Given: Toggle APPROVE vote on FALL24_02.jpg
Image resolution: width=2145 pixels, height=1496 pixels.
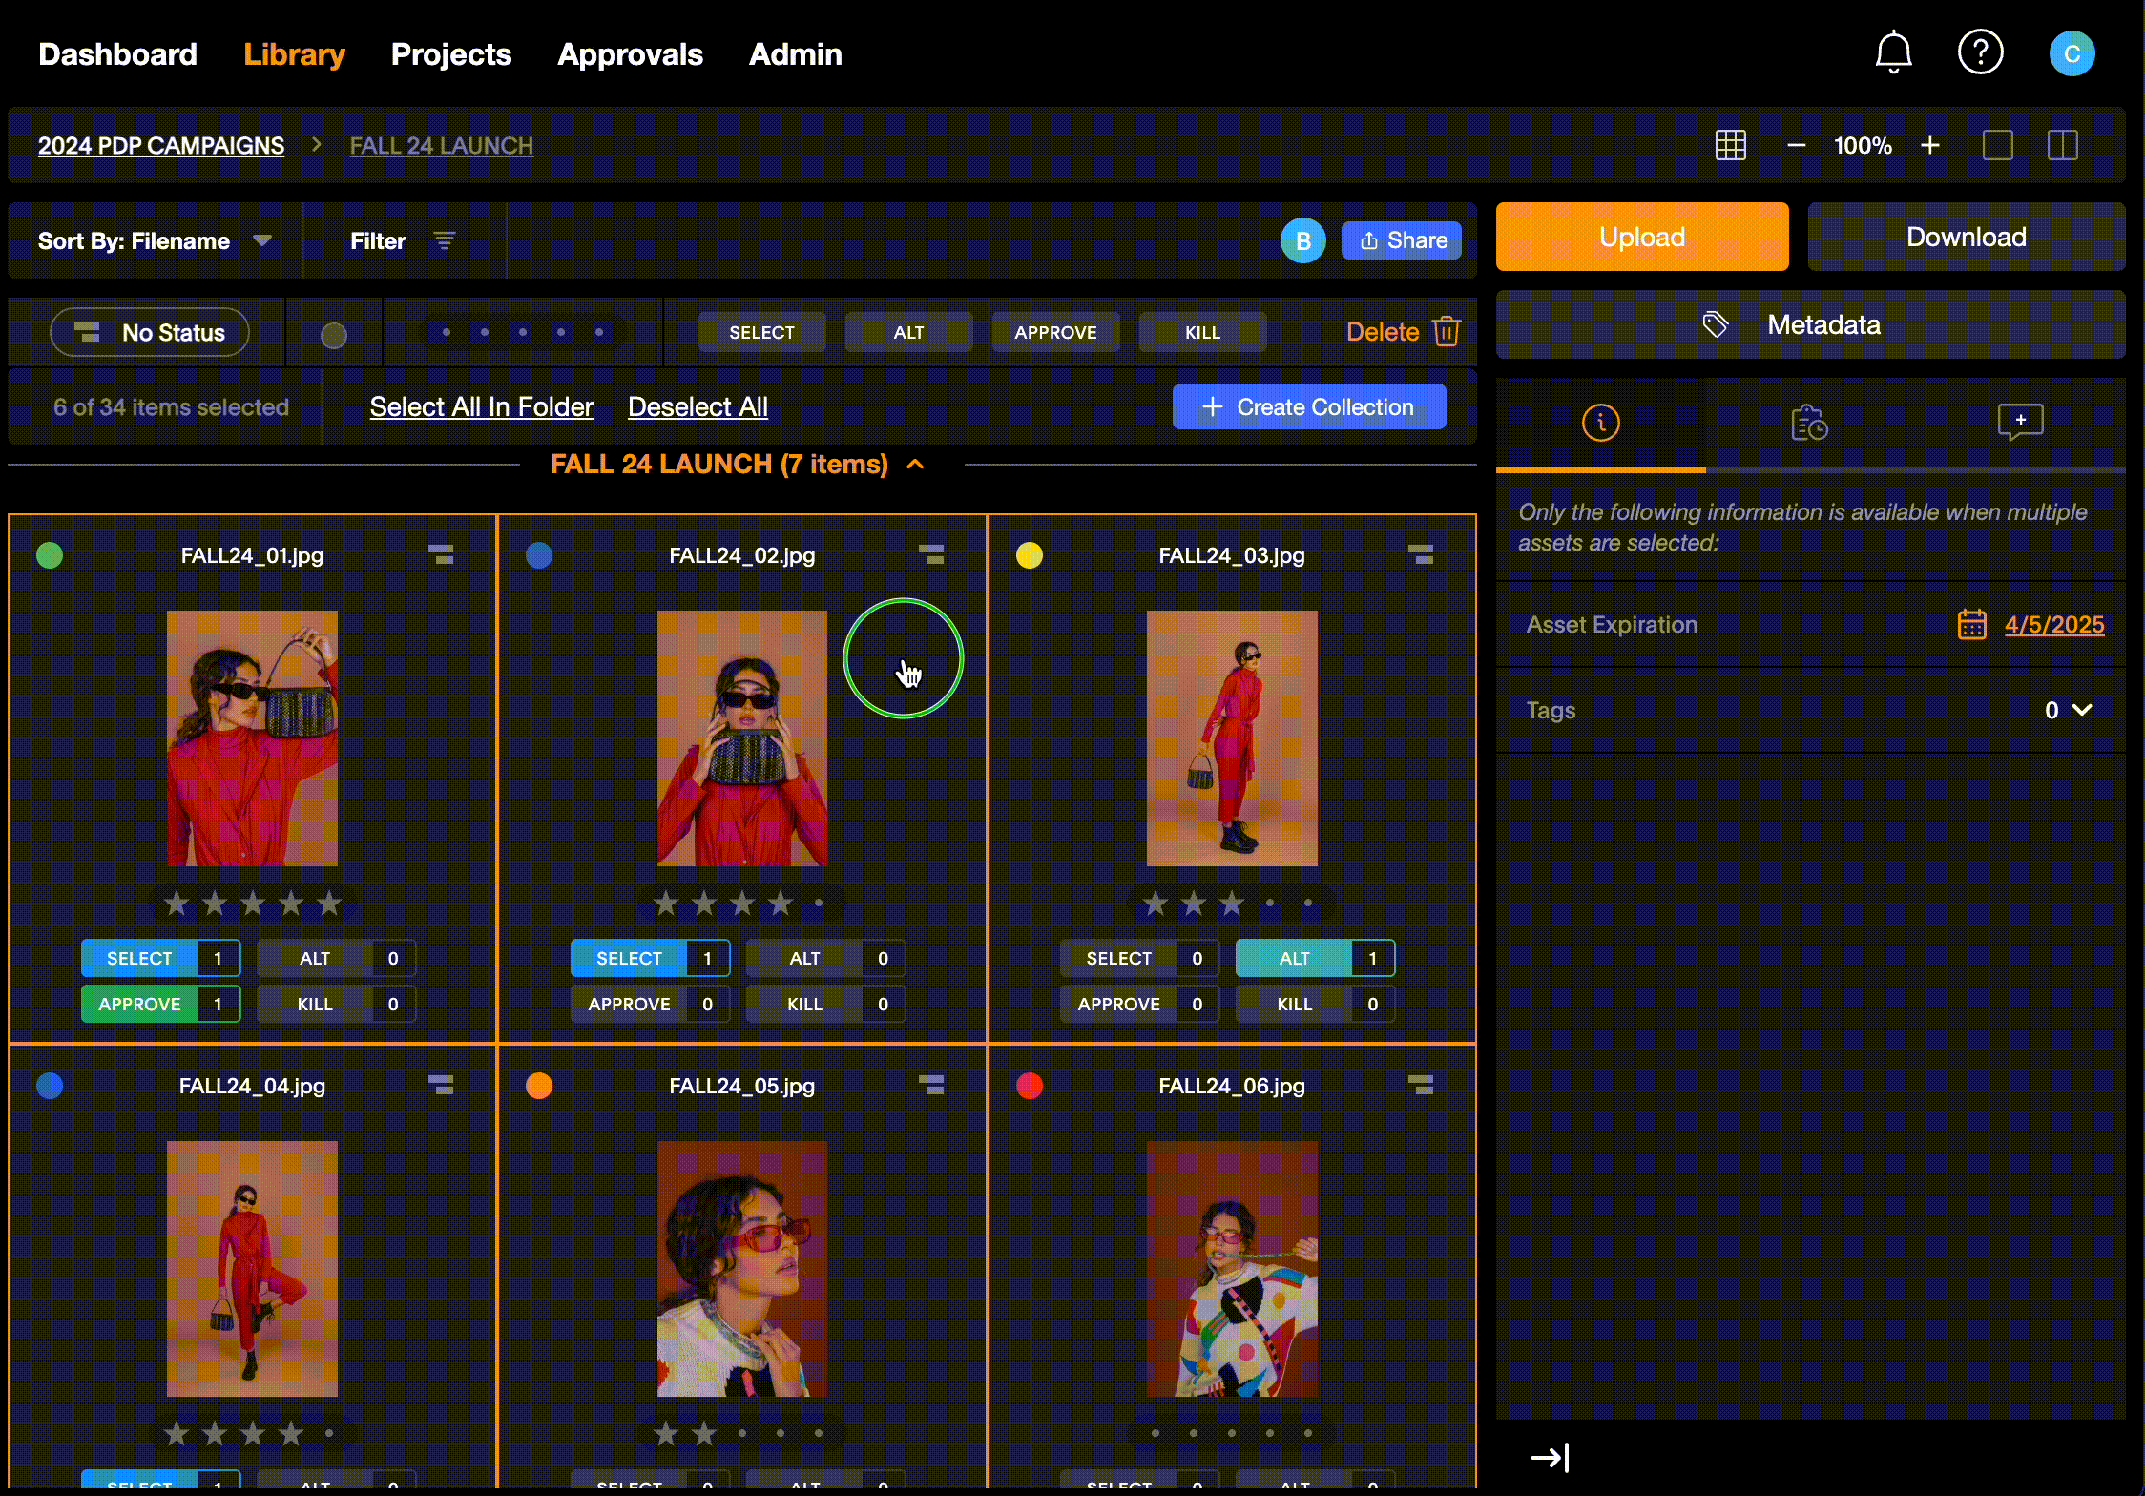Looking at the screenshot, I should click(x=650, y=1004).
